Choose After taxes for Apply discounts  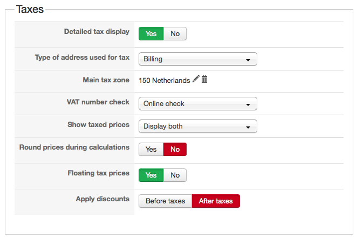coord(216,201)
